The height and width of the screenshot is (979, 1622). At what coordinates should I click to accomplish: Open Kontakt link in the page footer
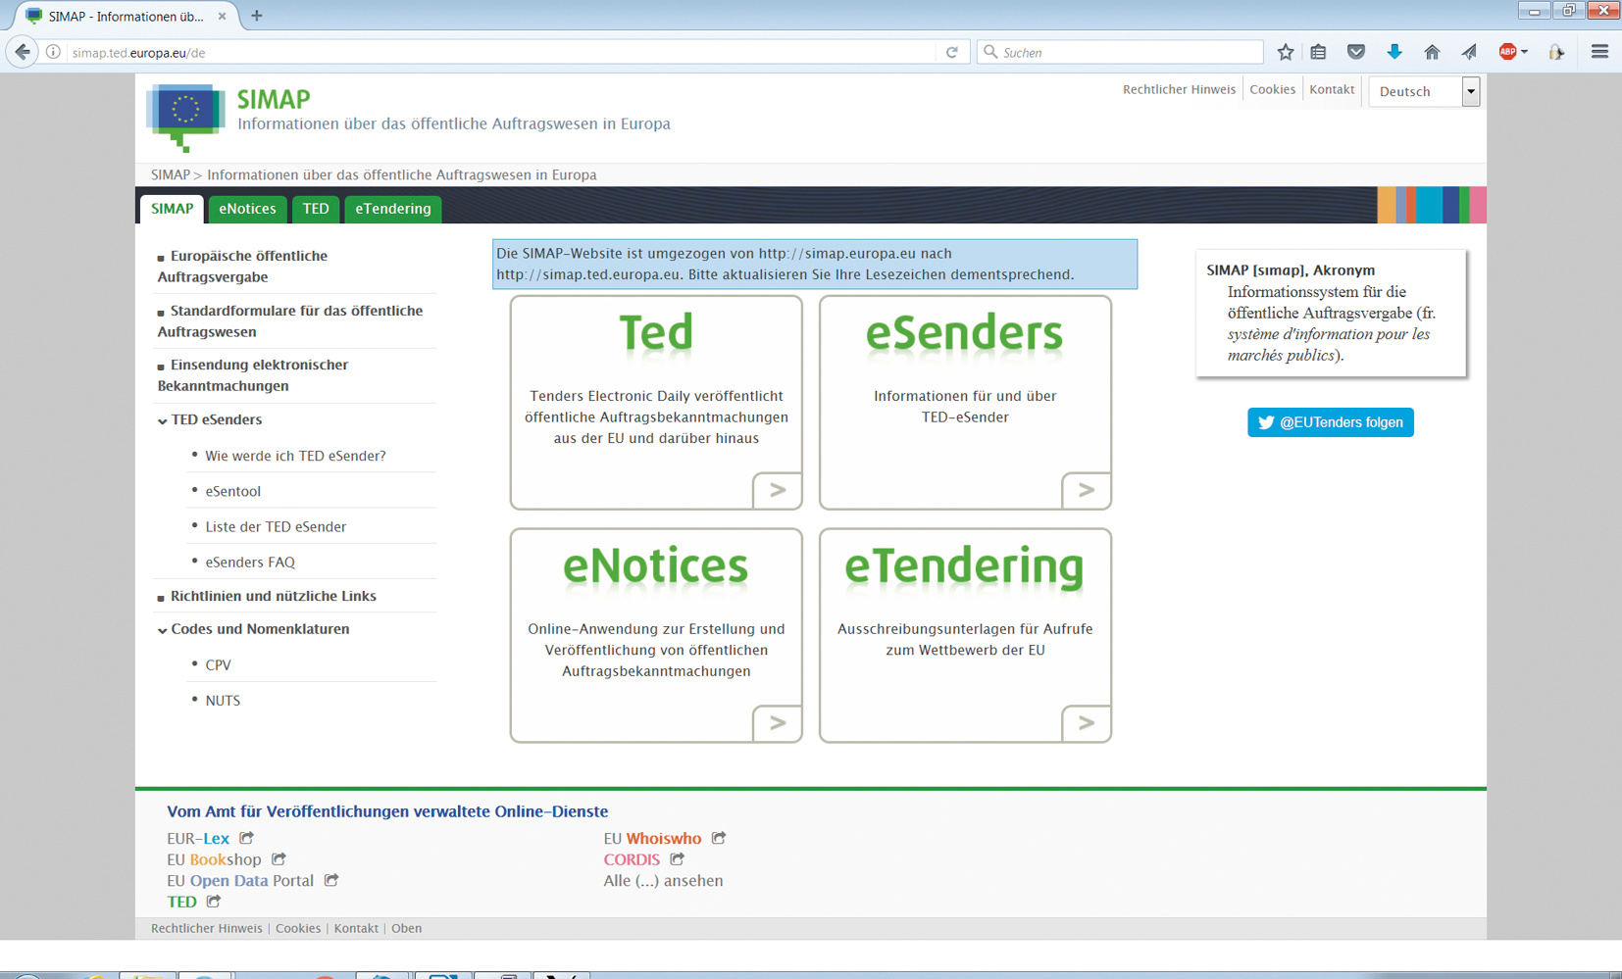[356, 928]
